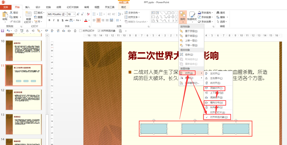Click the red font color A swatch
The image size is (287, 145).
[86, 20]
